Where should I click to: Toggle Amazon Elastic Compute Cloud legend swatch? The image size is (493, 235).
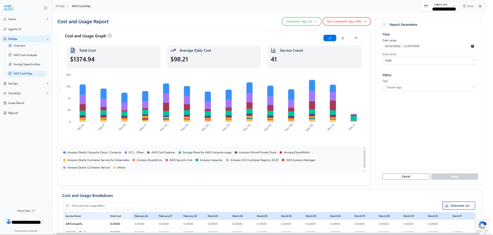coord(64,152)
